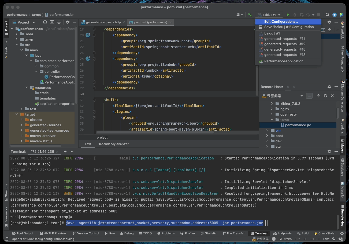Click the Debug bug icon in toolbar
This screenshot has width=349, height=244.
(295, 15)
